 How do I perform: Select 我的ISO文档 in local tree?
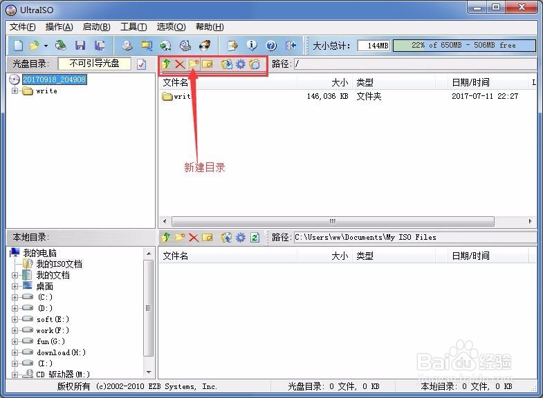point(59,264)
